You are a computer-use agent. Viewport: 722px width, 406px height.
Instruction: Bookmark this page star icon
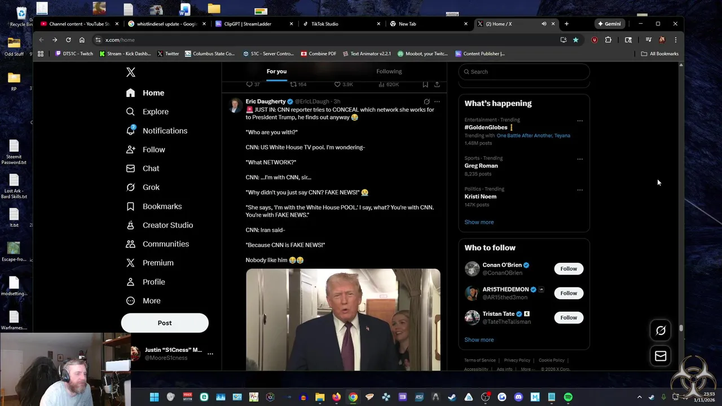point(575,40)
